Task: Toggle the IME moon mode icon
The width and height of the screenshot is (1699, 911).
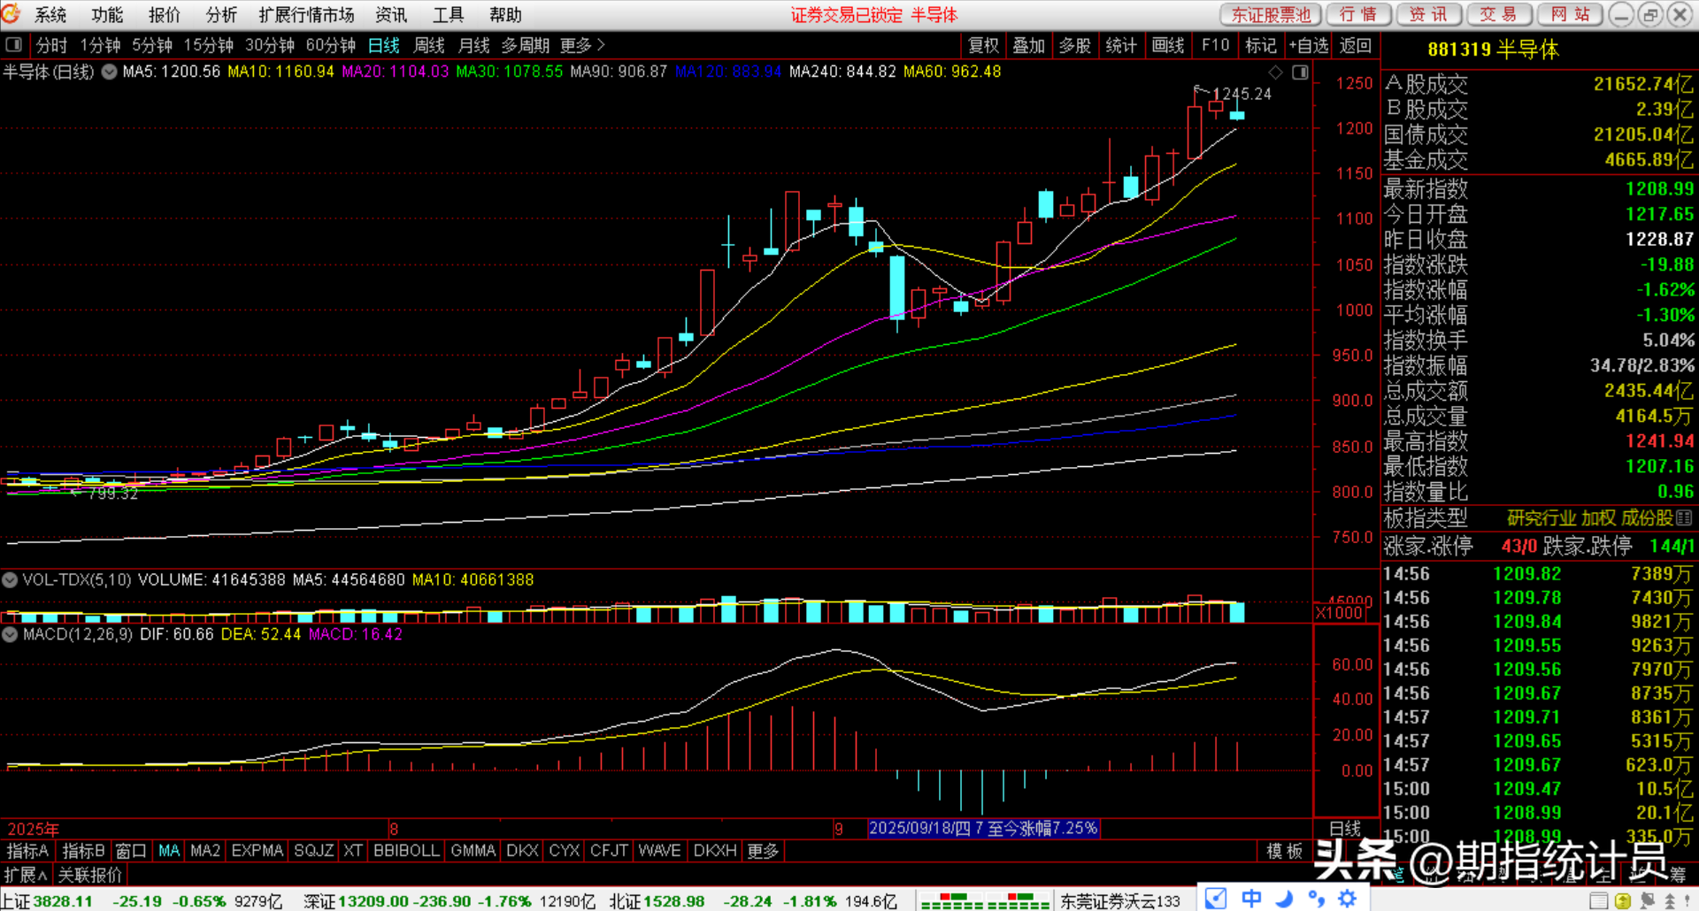Action: (x=1284, y=899)
